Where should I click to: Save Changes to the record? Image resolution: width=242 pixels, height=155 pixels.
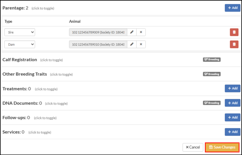point(222,147)
